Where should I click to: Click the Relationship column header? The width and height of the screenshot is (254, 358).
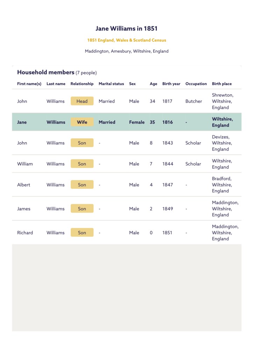tap(82, 84)
